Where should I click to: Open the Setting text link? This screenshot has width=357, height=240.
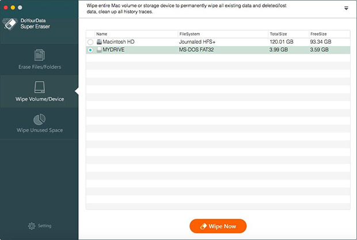(x=45, y=226)
